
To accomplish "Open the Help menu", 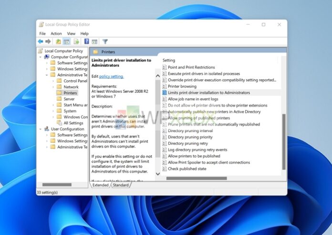I will click(x=84, y=34).
